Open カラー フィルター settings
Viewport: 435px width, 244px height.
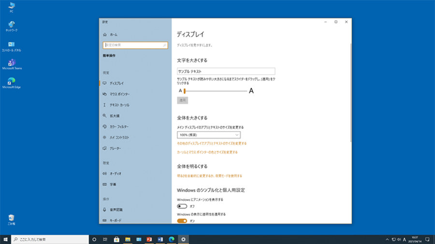coord(119,126)
